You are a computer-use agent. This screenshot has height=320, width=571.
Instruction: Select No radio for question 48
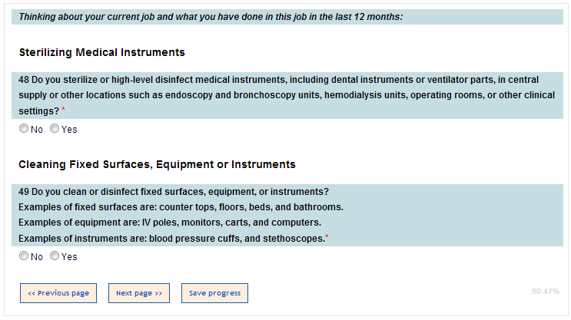[x=24, y=129]
